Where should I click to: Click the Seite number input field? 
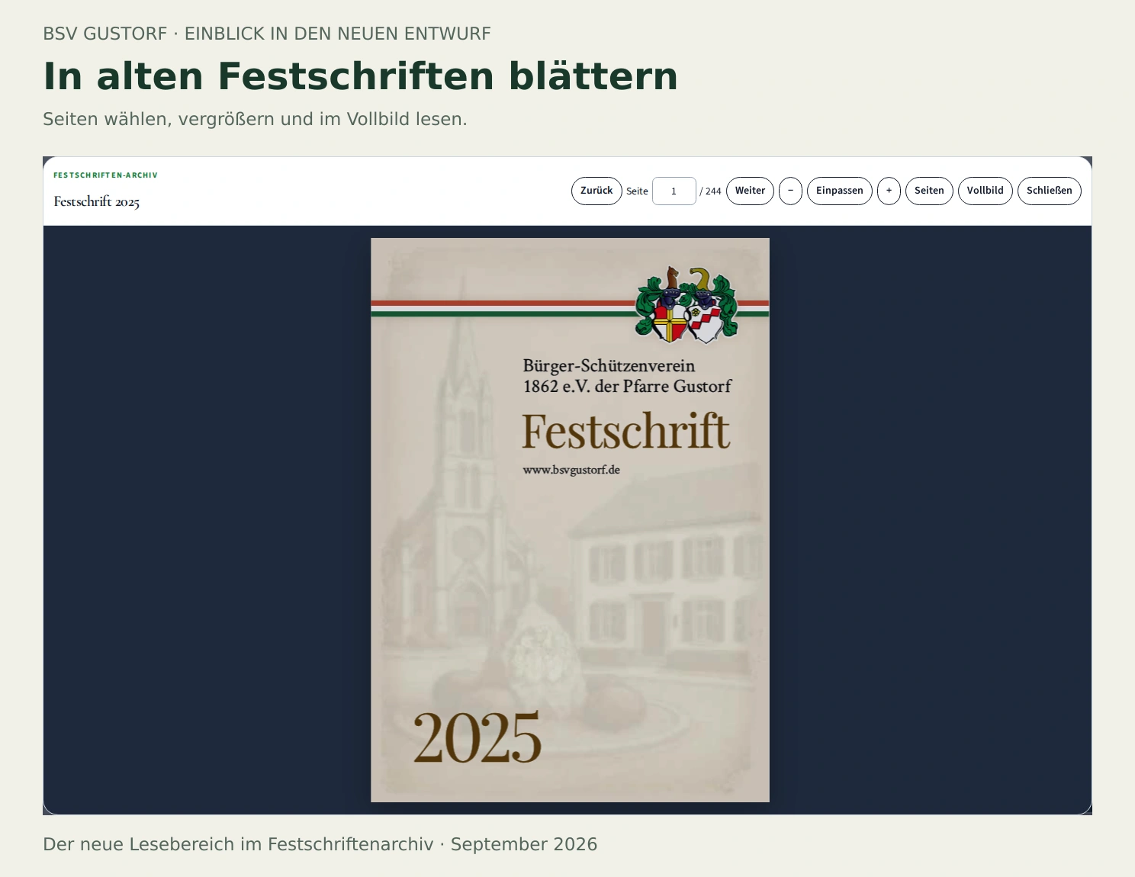674,191
